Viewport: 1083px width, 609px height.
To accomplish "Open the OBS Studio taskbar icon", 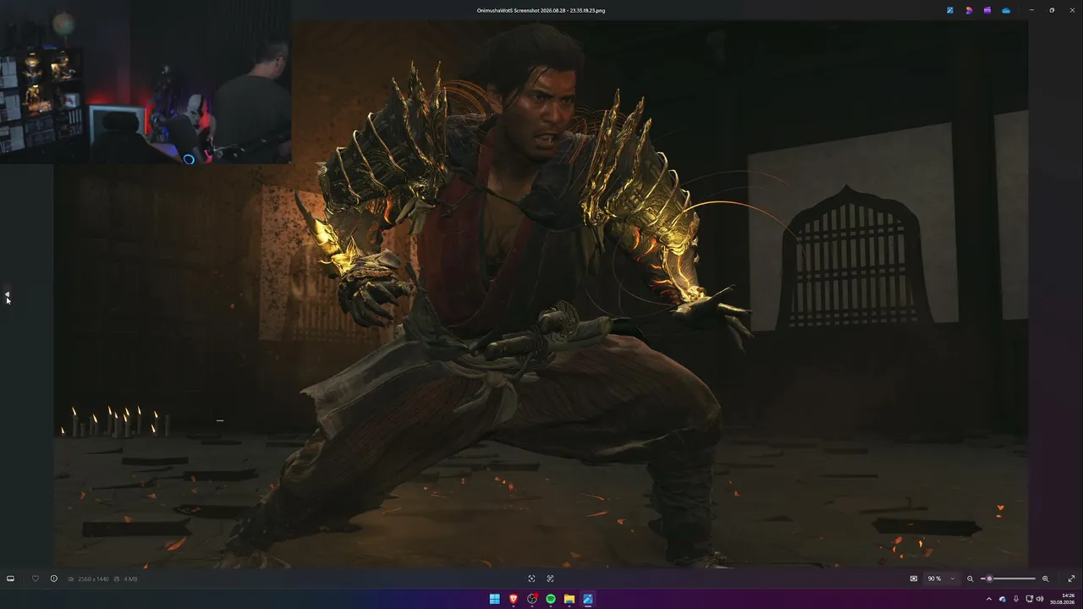I will 532,599.
